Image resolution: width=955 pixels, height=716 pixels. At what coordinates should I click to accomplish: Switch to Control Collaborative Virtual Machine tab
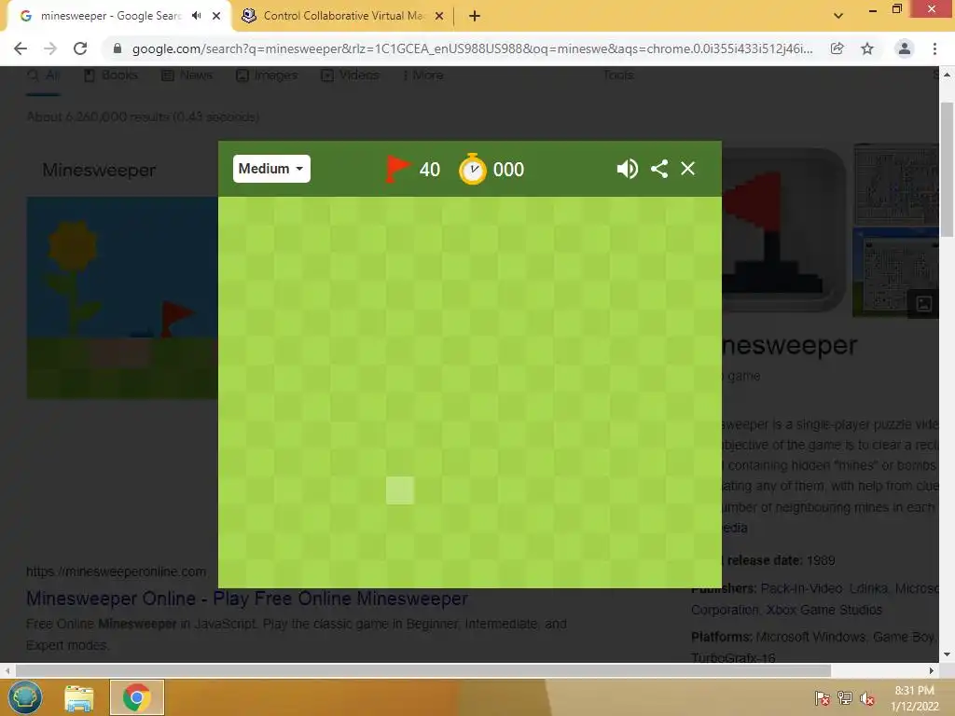343,16
